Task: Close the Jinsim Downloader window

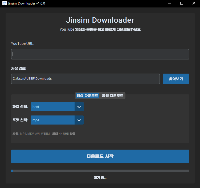Action: click(194, 3)
